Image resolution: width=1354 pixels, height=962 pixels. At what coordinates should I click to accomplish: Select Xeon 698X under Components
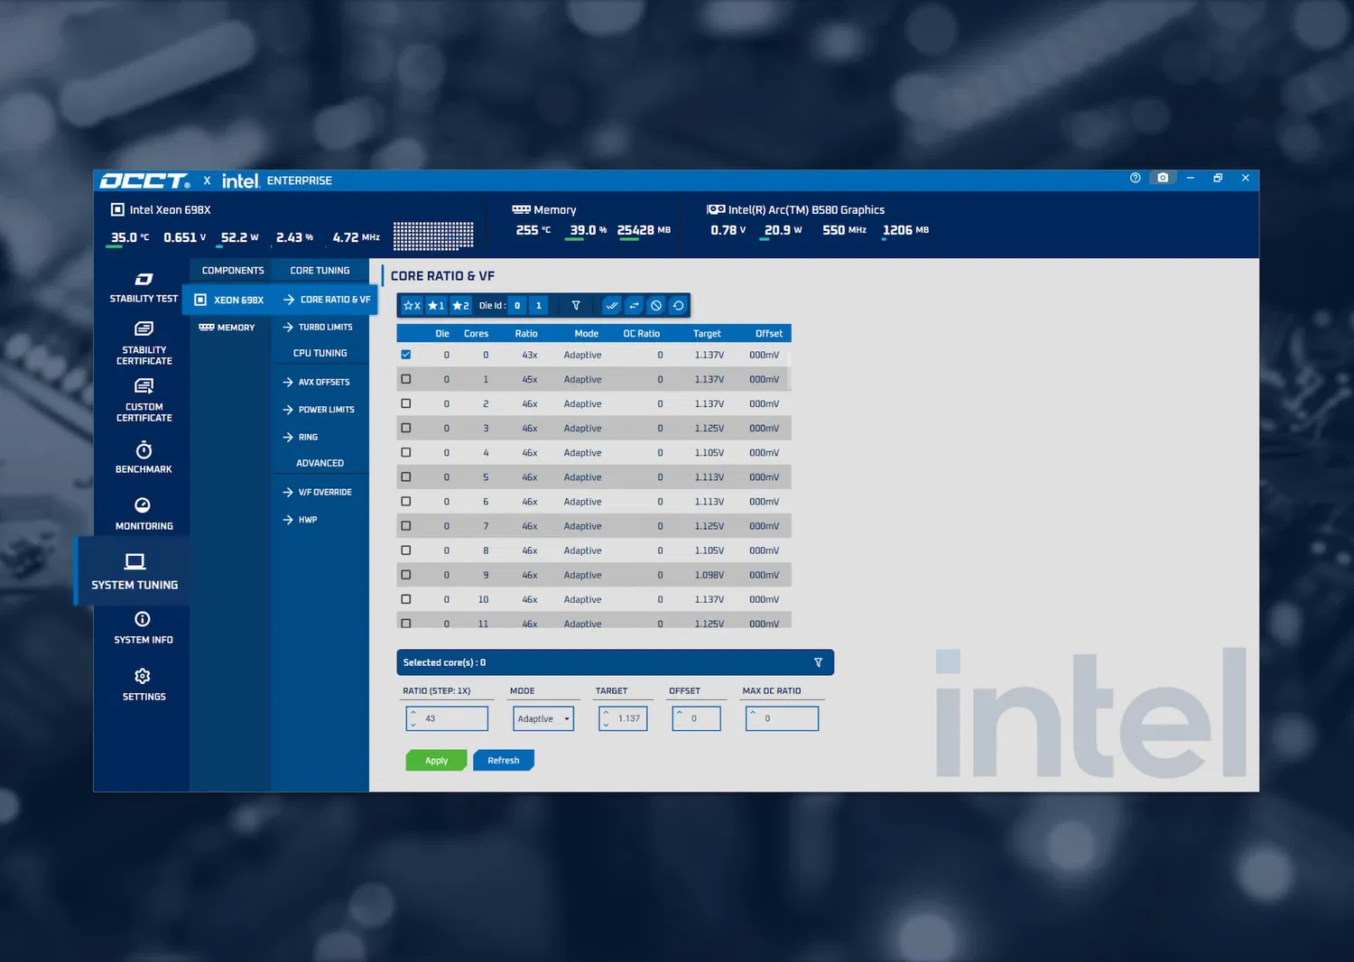230,300
